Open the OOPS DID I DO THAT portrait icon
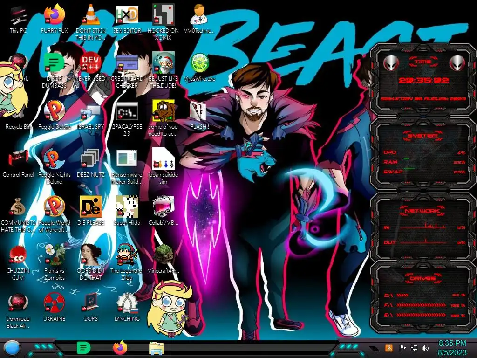Screen dimensions: 477x358 point(91,255)
